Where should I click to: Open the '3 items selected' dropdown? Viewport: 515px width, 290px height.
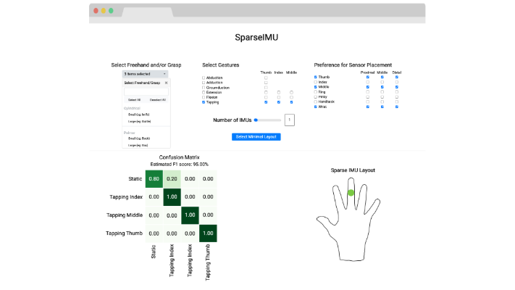point(146,74)
